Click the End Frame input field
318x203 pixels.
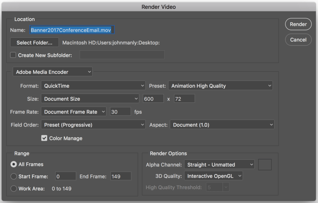point(120,176)
